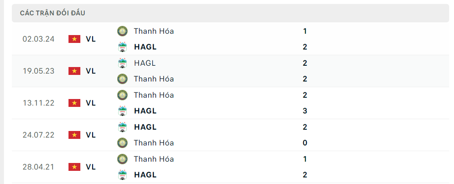Screen dimensions: 454x184
Task: Click Vietnam flag for 13.11.22 match
Action: (x=74, y=103)
